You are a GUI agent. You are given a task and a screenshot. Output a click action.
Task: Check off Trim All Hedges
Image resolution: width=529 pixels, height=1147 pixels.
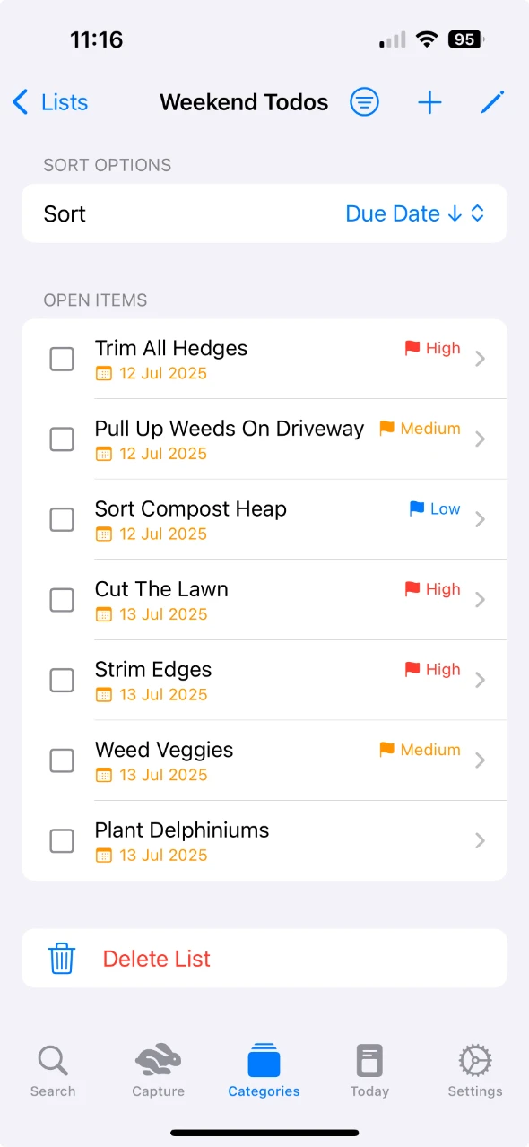pyautogui.click(x=62, y=360)
